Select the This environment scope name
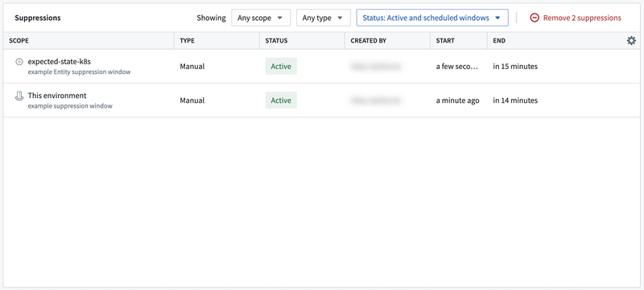The image size is (644, 290). coord(57,96)
